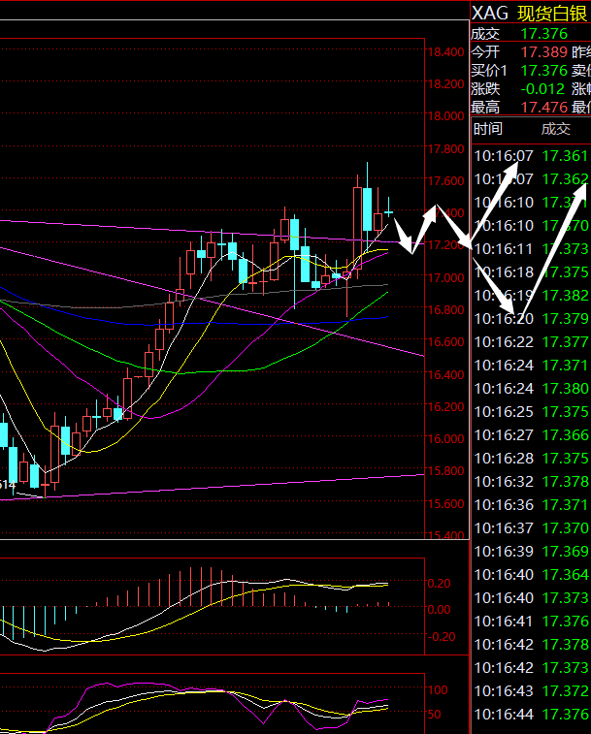Click the latest cyan doji candlestick on chart
This screenshot has height=734, width=591.
pos(388,212)
